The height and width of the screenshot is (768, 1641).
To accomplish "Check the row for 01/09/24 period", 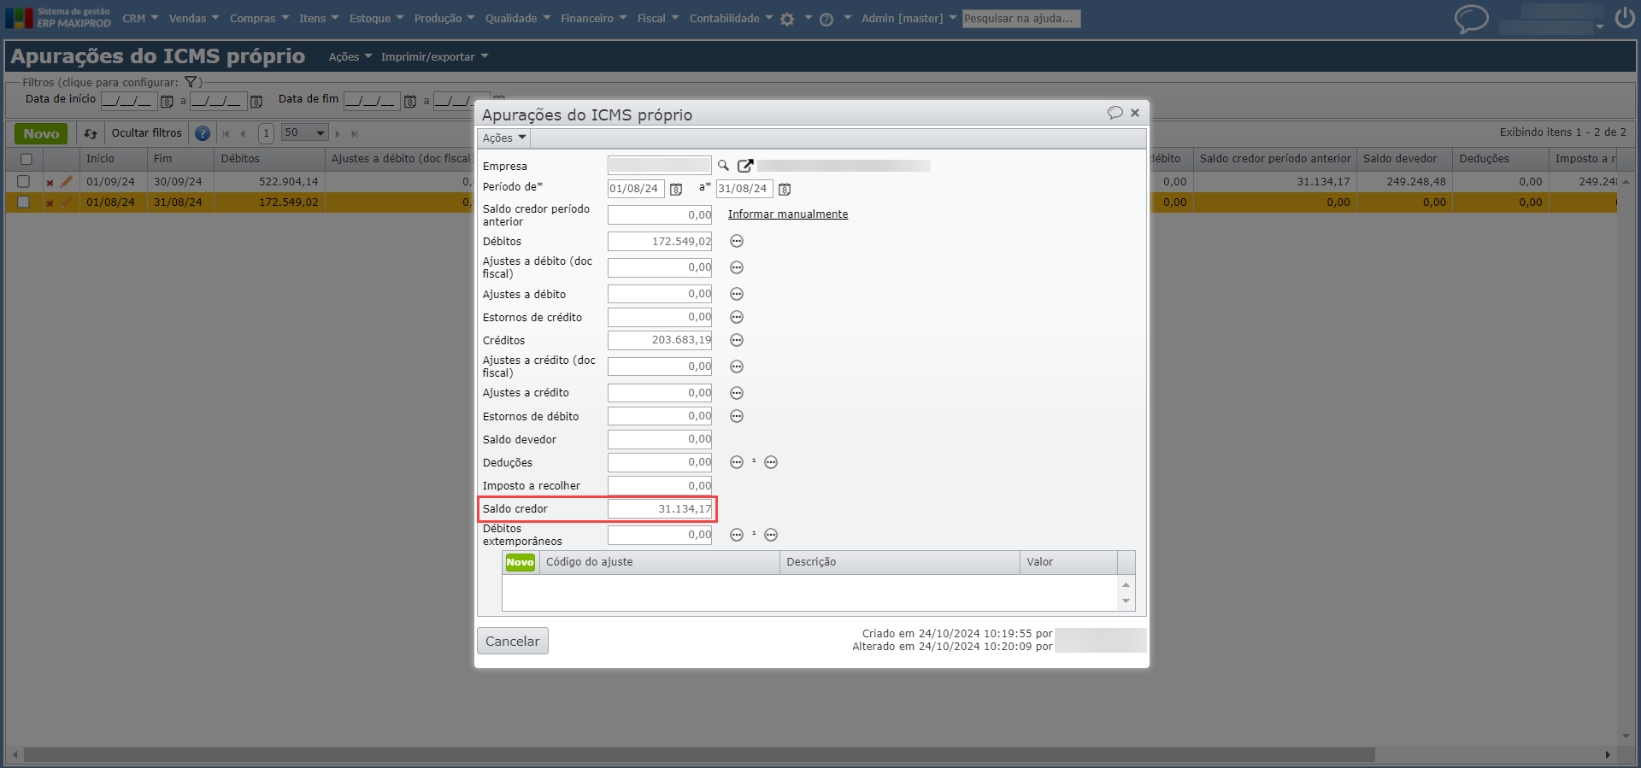I will pos(23,181).
